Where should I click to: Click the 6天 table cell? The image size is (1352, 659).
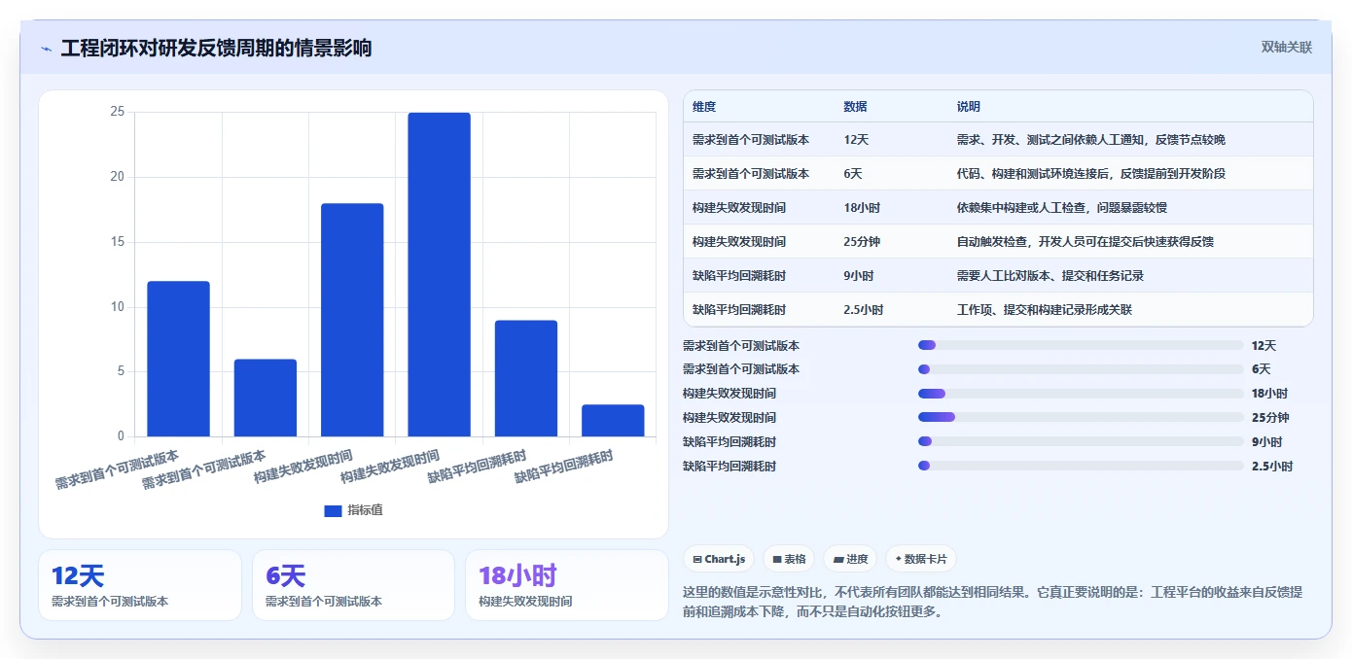point(853,174)
